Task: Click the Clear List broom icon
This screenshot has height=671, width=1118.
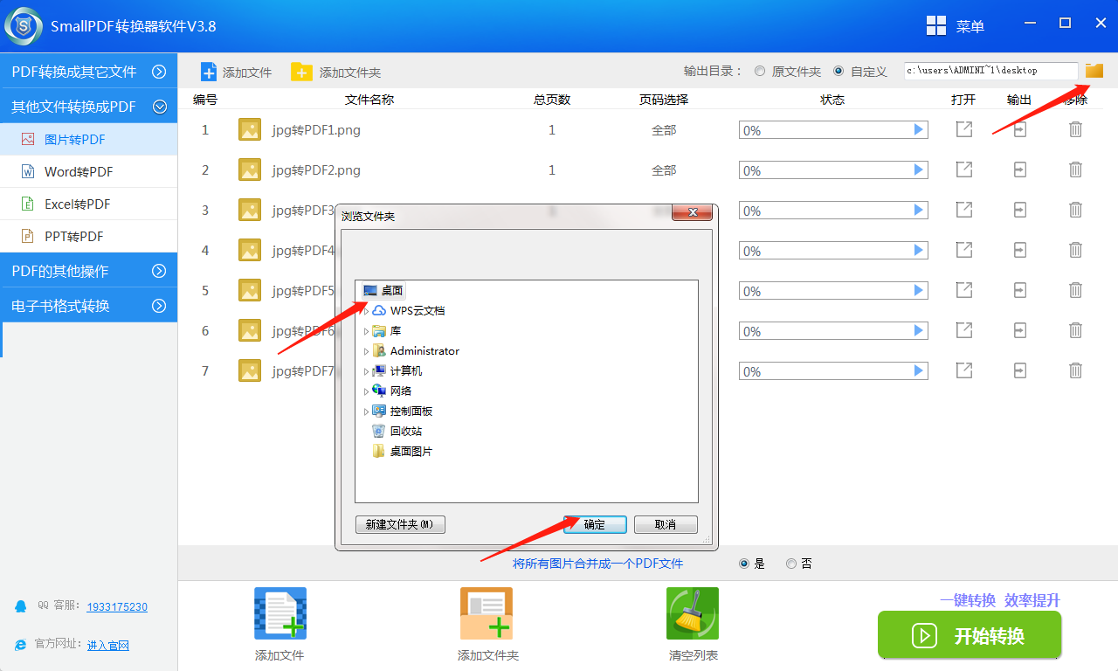Action: pos(693,613)
